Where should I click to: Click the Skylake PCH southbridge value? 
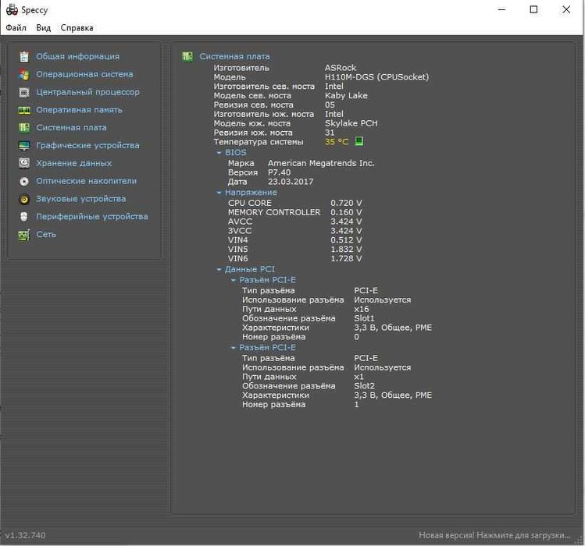[x=351, y=123]
